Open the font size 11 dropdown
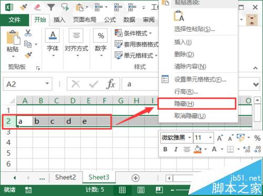Viewport: 263px width, 196px height. pyautogui.click(x=210, y=138)
